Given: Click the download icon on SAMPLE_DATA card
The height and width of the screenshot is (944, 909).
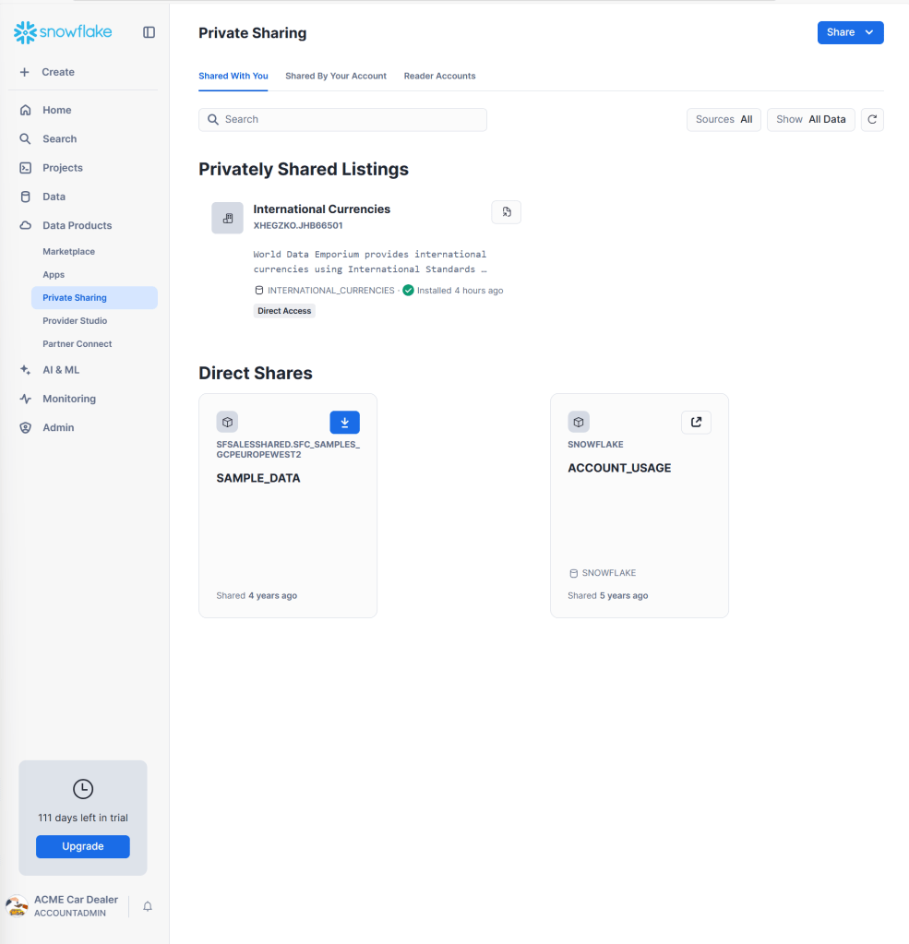Looking at the screenshot, I should coord(344,422).
